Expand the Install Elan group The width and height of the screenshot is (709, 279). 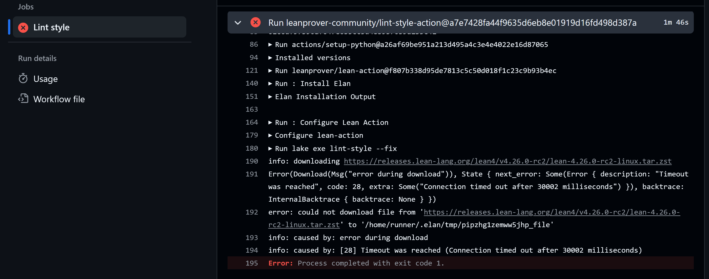pos(270,84)
